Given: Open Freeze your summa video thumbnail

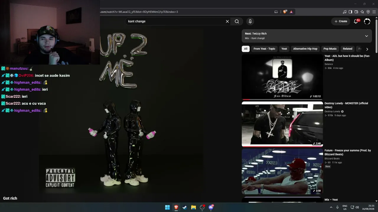Looking at the screenshot, I should (282, 171).
